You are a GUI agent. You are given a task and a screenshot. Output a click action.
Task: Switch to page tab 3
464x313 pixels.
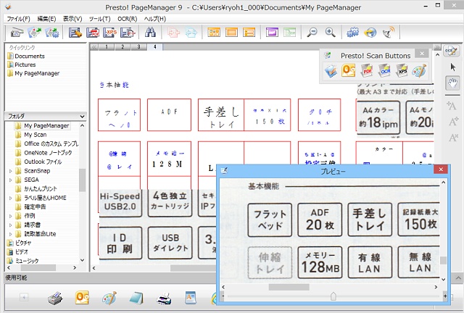(138, 47)
